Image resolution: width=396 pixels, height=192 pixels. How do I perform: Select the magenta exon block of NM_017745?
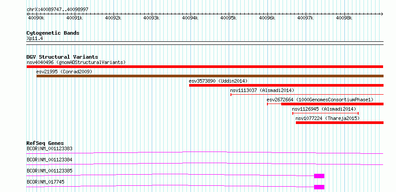point(319,187)
